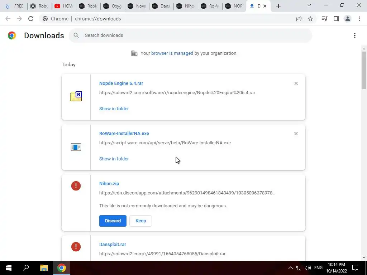Remove RoWare-InstallerNA.exe from list
This screenshot has height=275, width=367.
click(x=296, y=134)
